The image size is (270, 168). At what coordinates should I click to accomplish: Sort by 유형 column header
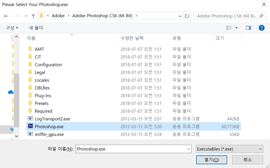(x=176, y=38)
